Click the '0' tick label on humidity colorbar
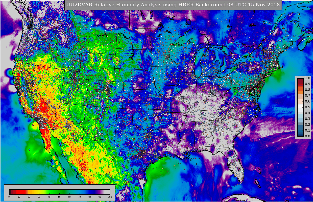This screenshot has height=202, width=313. coord(9,197)
